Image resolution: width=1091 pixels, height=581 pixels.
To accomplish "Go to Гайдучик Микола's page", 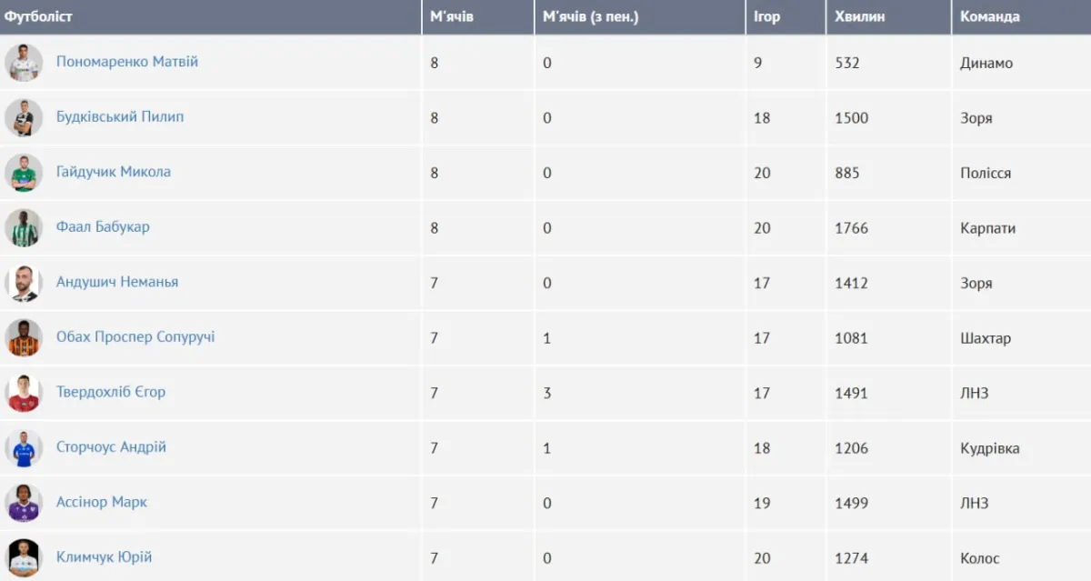I will point(113,172).
